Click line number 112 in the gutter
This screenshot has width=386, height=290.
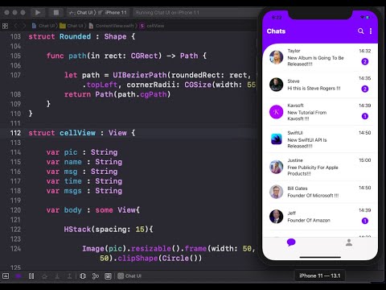pyautogui.click(x=15, y=133)
